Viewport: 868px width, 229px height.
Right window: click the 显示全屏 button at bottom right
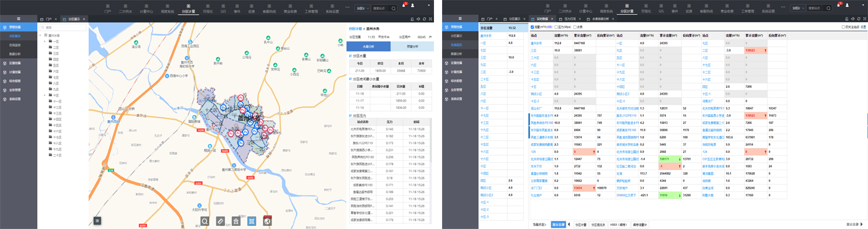pyautogui.click(x=852, y=225)
